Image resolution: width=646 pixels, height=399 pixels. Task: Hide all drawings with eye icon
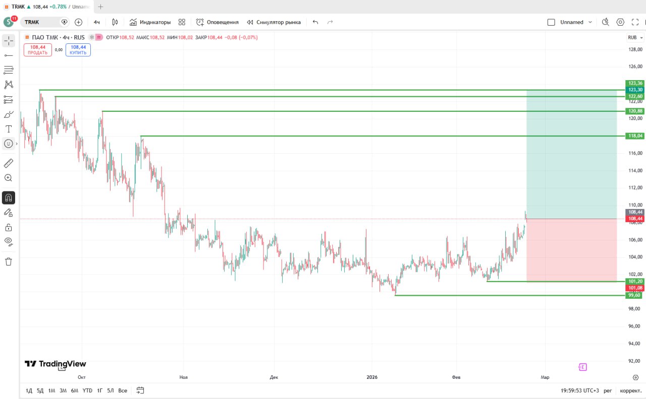[9, 241]
